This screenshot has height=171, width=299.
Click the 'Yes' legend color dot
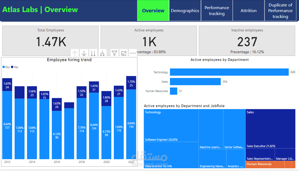click(12, 67)
